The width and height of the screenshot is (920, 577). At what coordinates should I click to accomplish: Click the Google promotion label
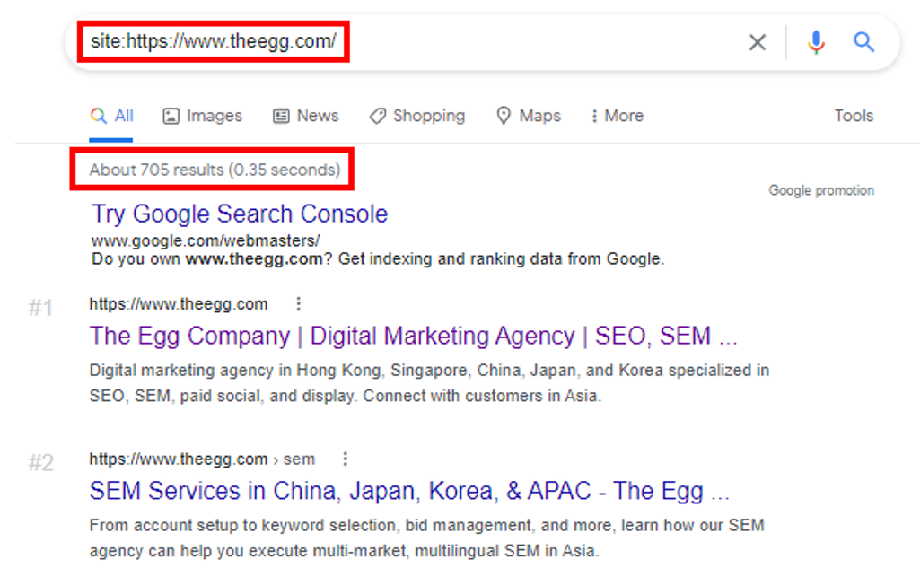point(821,190)
